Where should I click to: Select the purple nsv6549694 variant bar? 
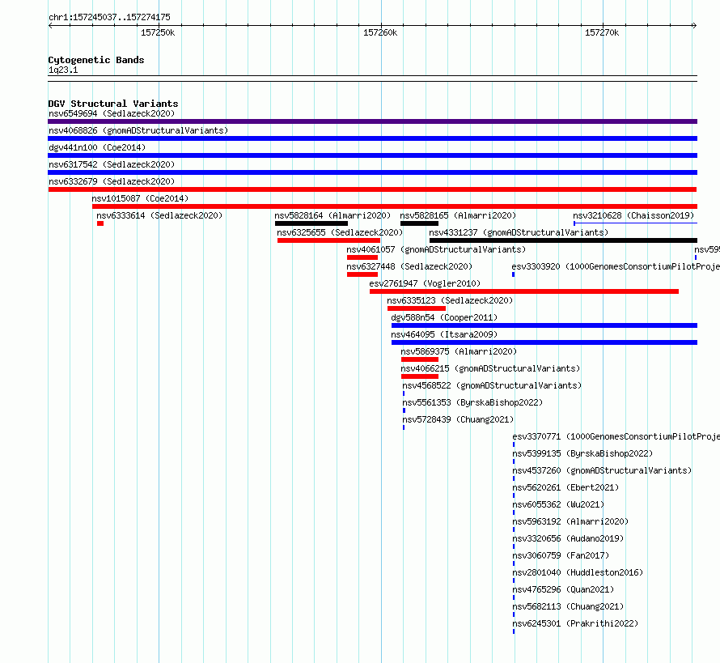pyautogui.click(x=372, y=121)
